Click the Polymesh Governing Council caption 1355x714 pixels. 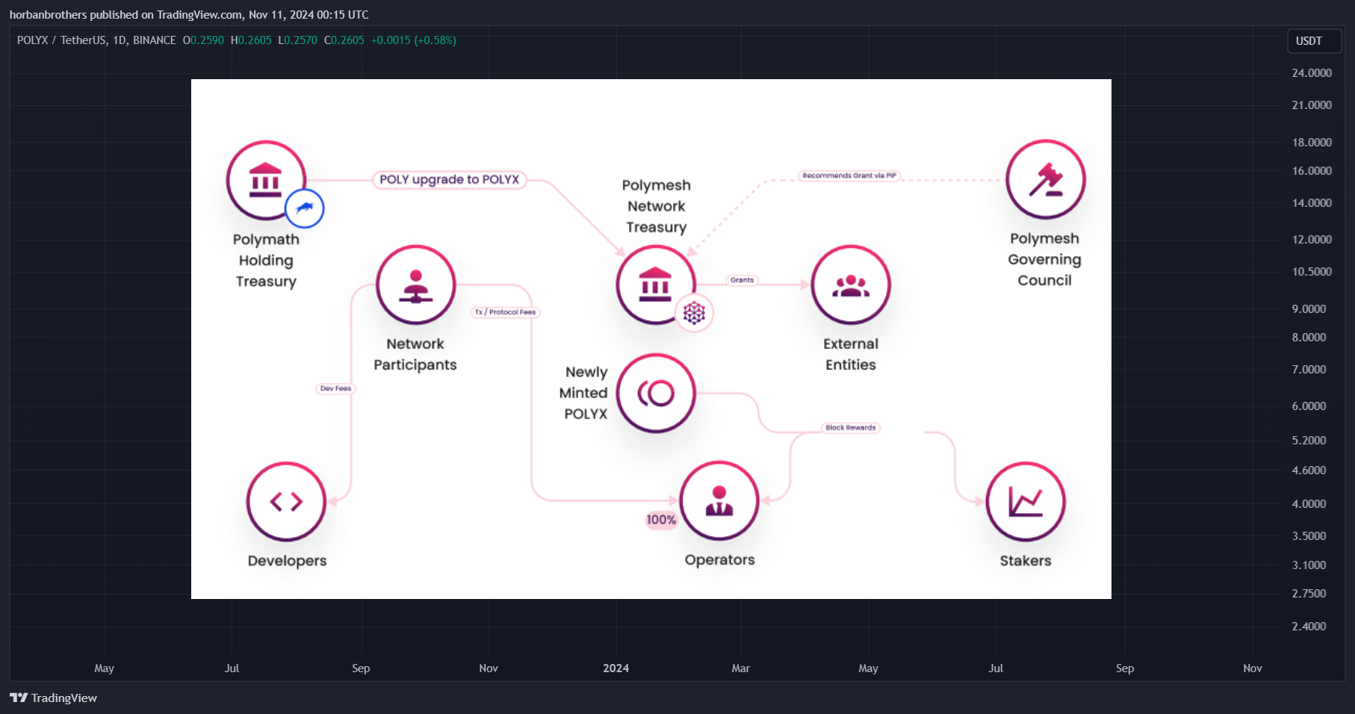click(1044, 259)
